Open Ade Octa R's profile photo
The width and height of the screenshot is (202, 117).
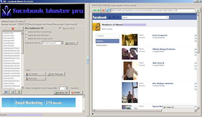(130, 71)
